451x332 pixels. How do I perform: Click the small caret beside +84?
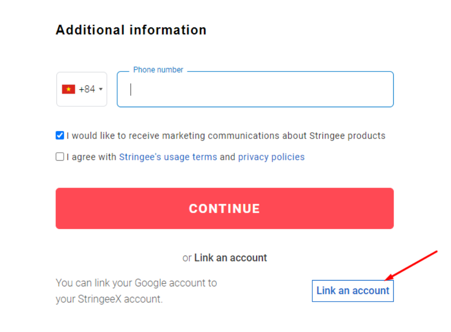100,89
